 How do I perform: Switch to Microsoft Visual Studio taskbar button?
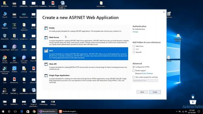47,111
